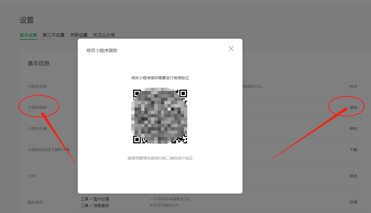Click the hint 请使用管理员微信扫描二维码进行验证

(160, 158)
